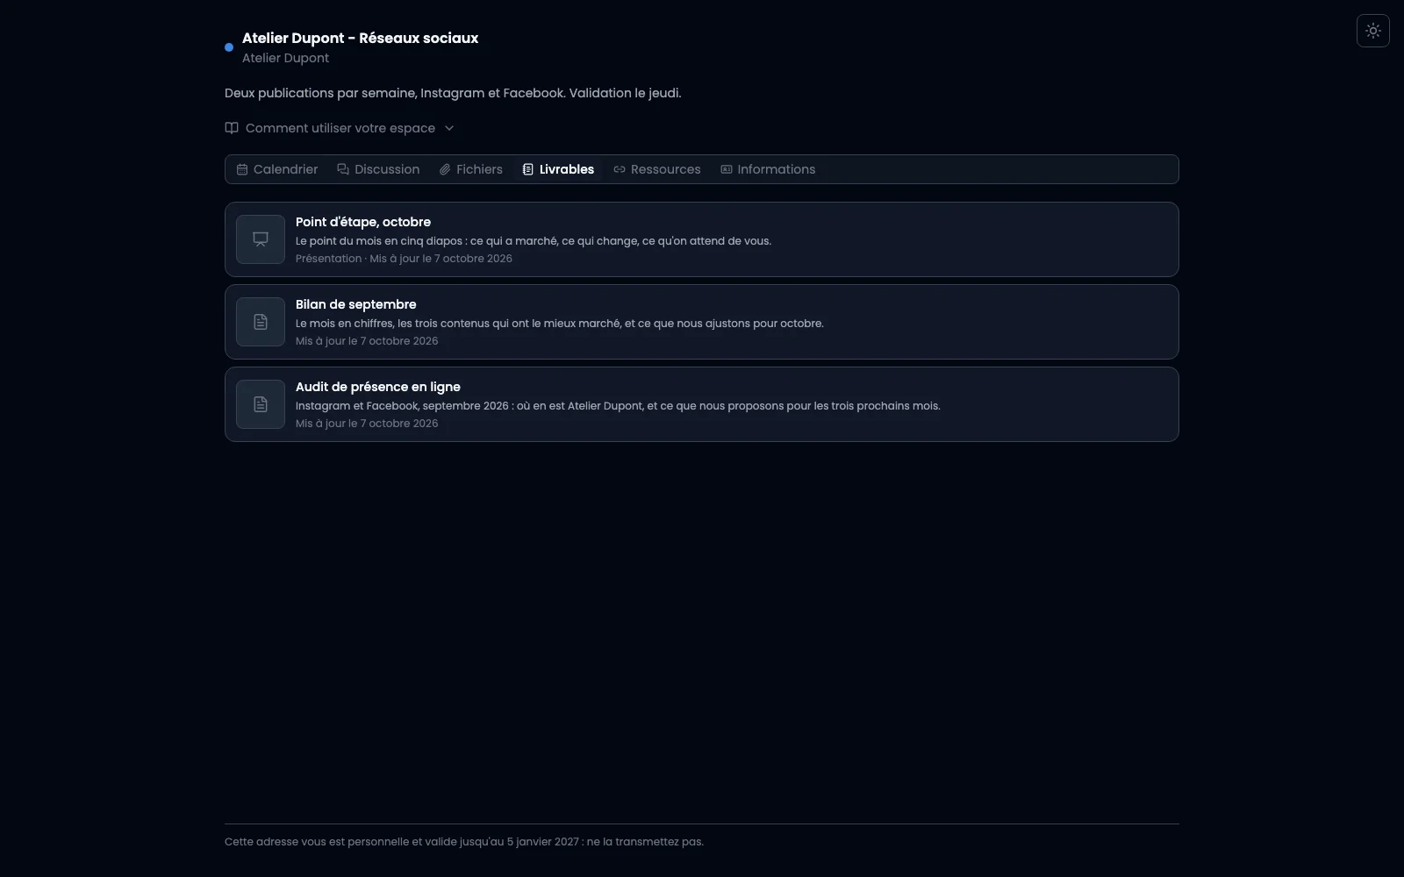Toggle light theme with sun icon
The image size is (1404, 877).
click(x=1372, y=31)
